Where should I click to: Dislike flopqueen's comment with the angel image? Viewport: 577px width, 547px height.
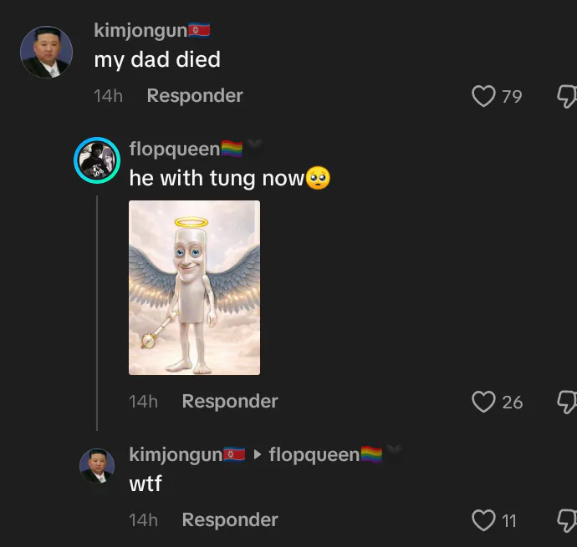pos(566,402)
